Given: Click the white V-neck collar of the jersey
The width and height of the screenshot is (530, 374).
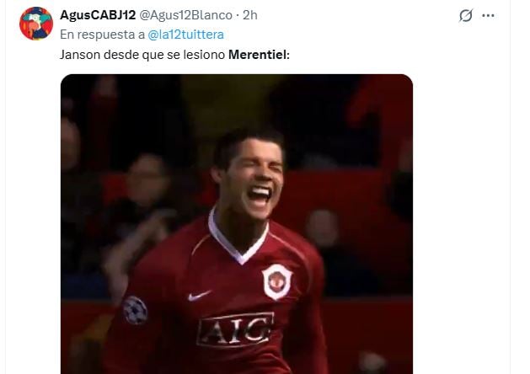Looking at the screenshot, I should point(238,238).
